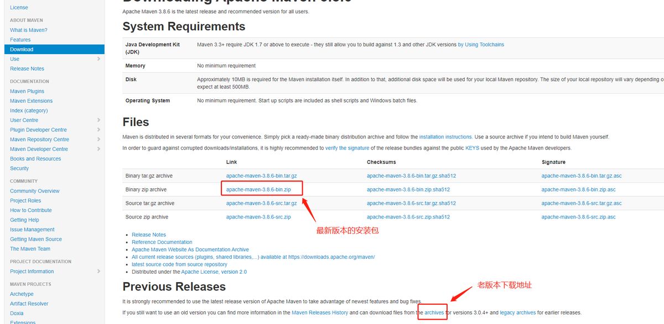Viewport: 664px width, 324px height.
Task: Open bin.zip.asc signature link
Action: click(578, 190)
